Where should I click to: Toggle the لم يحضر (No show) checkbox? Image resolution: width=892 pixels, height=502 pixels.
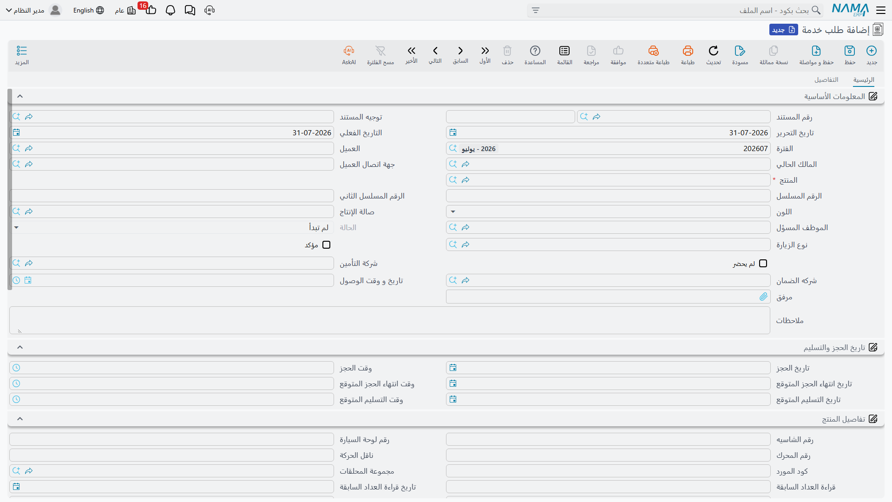[763, 264]
